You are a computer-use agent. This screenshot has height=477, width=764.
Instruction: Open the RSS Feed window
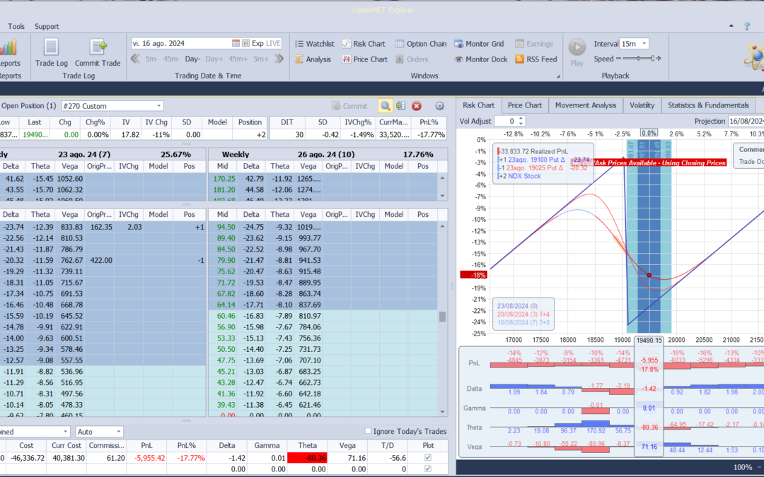tap(536, 59)
